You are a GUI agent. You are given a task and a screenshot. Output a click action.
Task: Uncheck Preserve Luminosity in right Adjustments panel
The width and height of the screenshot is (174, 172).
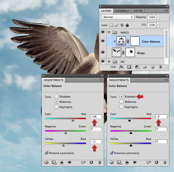(x=112, y=153)
